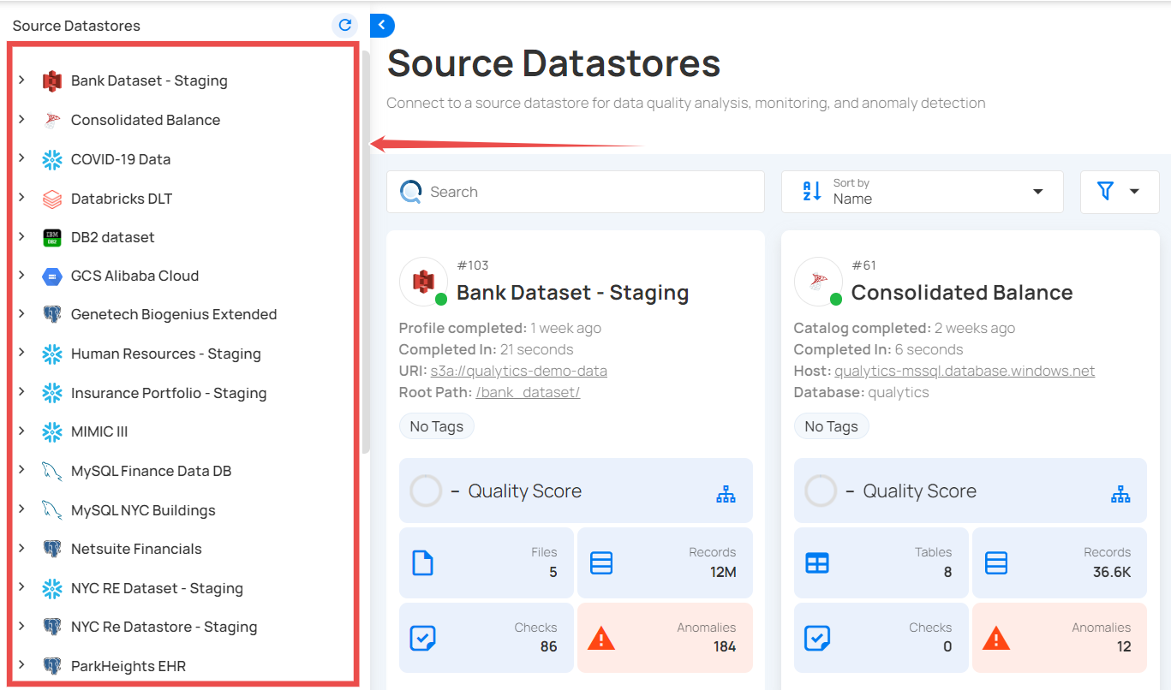
Task: Click the Anomalies warning icon showing 184
Action: pyautogui.click(x=601, y=638)
